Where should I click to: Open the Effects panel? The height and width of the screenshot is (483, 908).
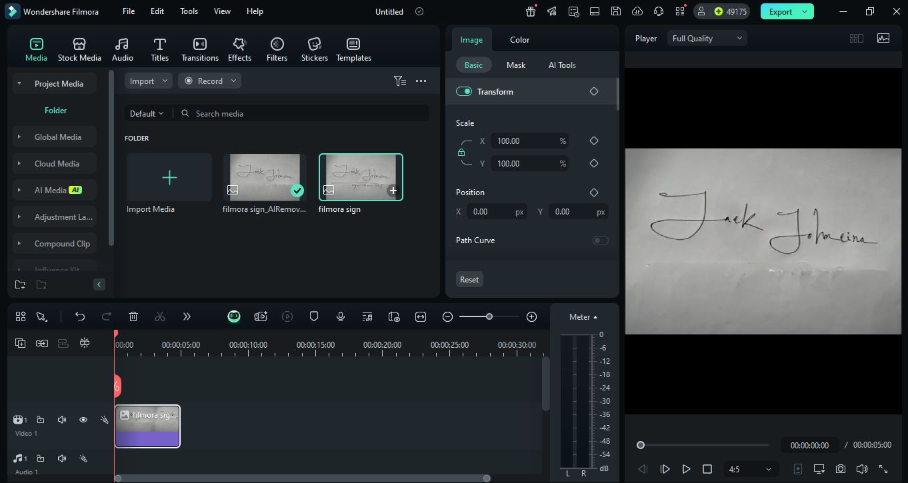239,49
